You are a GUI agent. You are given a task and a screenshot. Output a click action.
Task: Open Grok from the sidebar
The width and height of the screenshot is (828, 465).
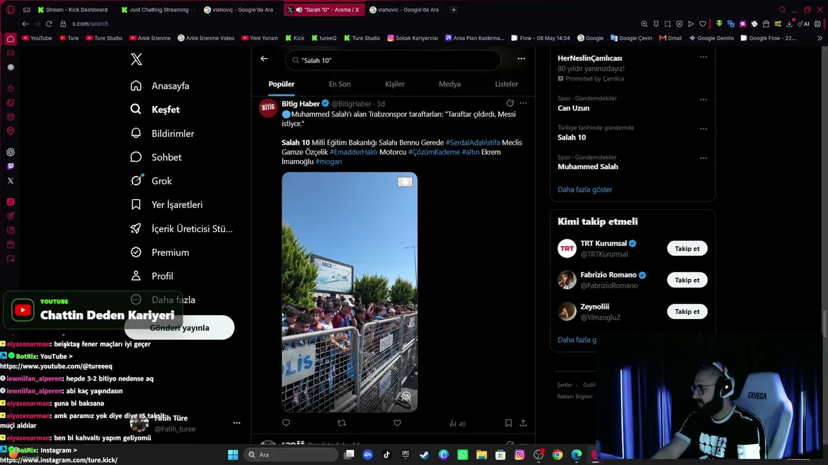pyautogui.click(x=151, y=181)
